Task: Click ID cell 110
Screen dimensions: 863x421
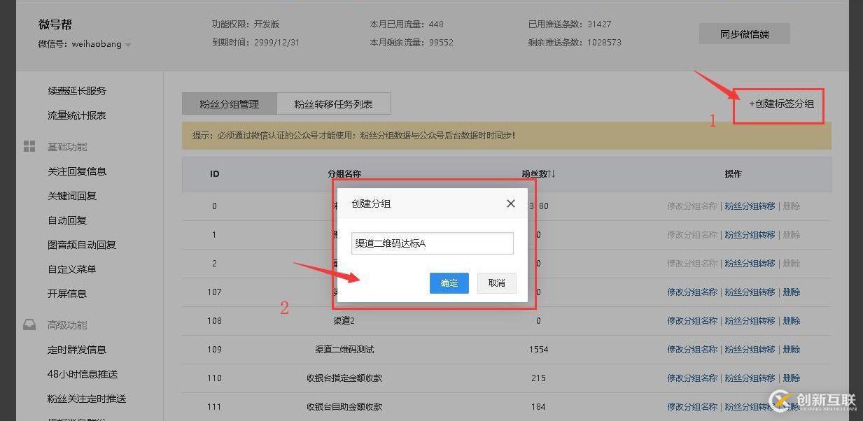Action: click(214, 378)
